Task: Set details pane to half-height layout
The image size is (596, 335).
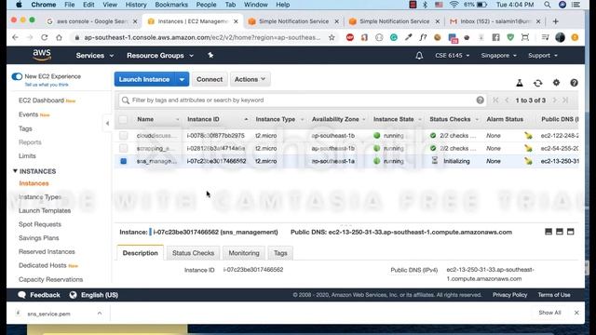Action: pyautogui.click(x=559, y=232)
